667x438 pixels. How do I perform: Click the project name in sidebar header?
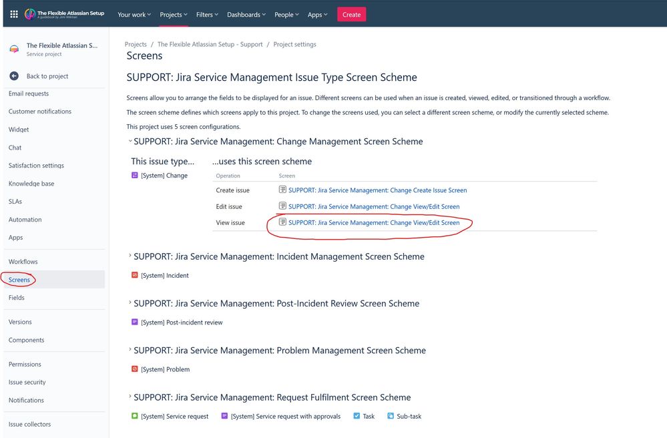pyautogui.click(x=62, y=45)
